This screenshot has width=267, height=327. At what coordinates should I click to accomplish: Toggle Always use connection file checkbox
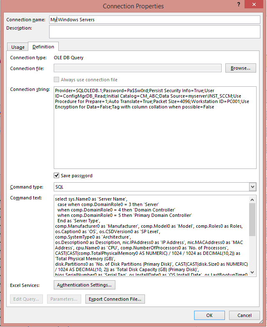pos(57,80)
